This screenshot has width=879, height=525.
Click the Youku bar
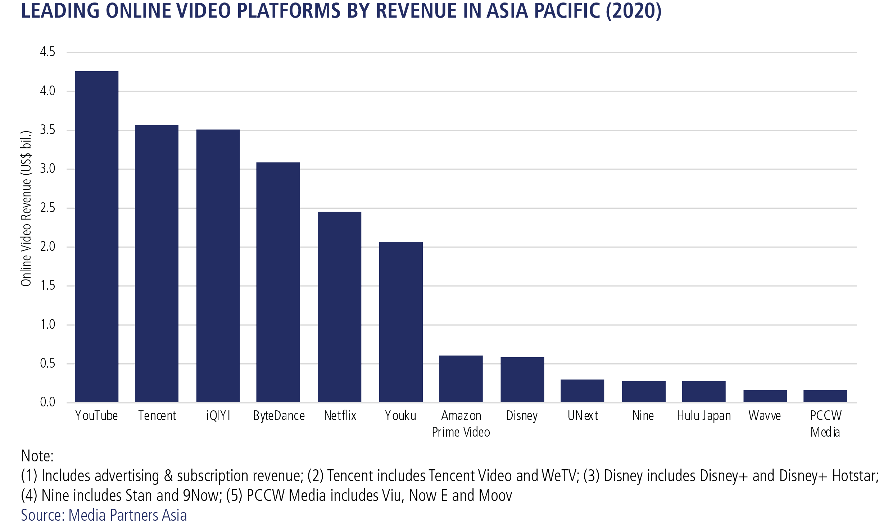[x=401, y=322]
